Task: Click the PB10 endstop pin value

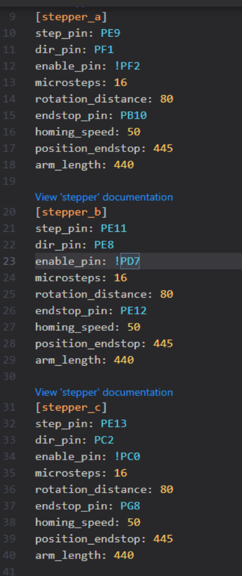Action: 134,115
